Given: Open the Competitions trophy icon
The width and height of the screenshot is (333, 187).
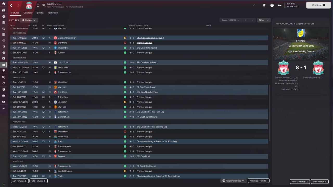Looking at the screenshot, I should [x=4, y=70].
